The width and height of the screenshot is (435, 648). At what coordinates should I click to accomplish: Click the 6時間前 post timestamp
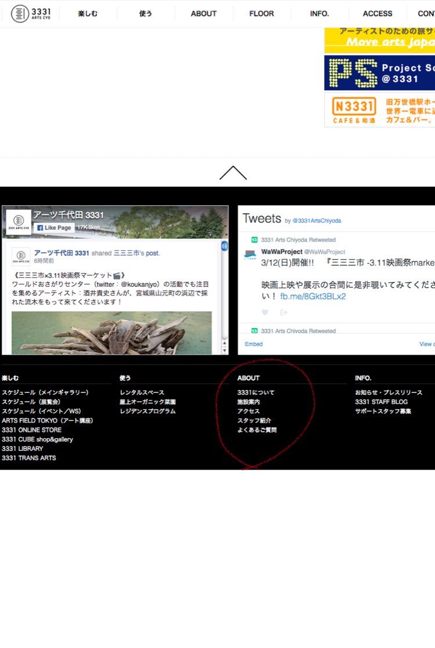click(44, 261)
